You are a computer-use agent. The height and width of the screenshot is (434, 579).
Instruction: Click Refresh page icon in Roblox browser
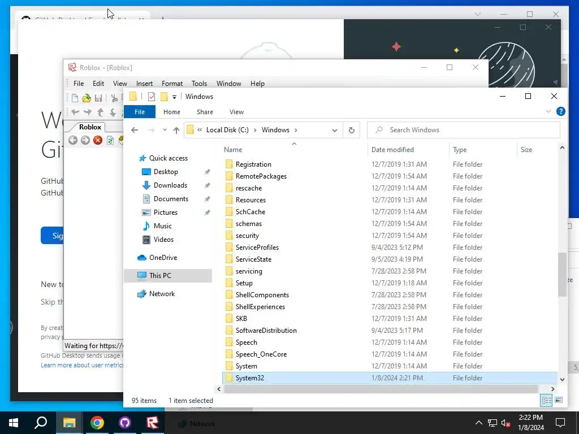click(110, 140)
